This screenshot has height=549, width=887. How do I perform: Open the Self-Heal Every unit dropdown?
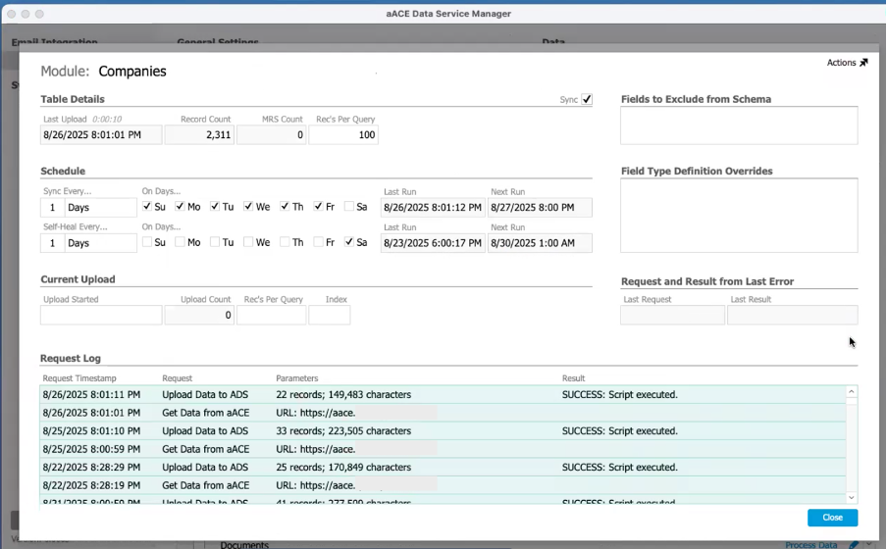pyautogui.click(x=100, y=243)
